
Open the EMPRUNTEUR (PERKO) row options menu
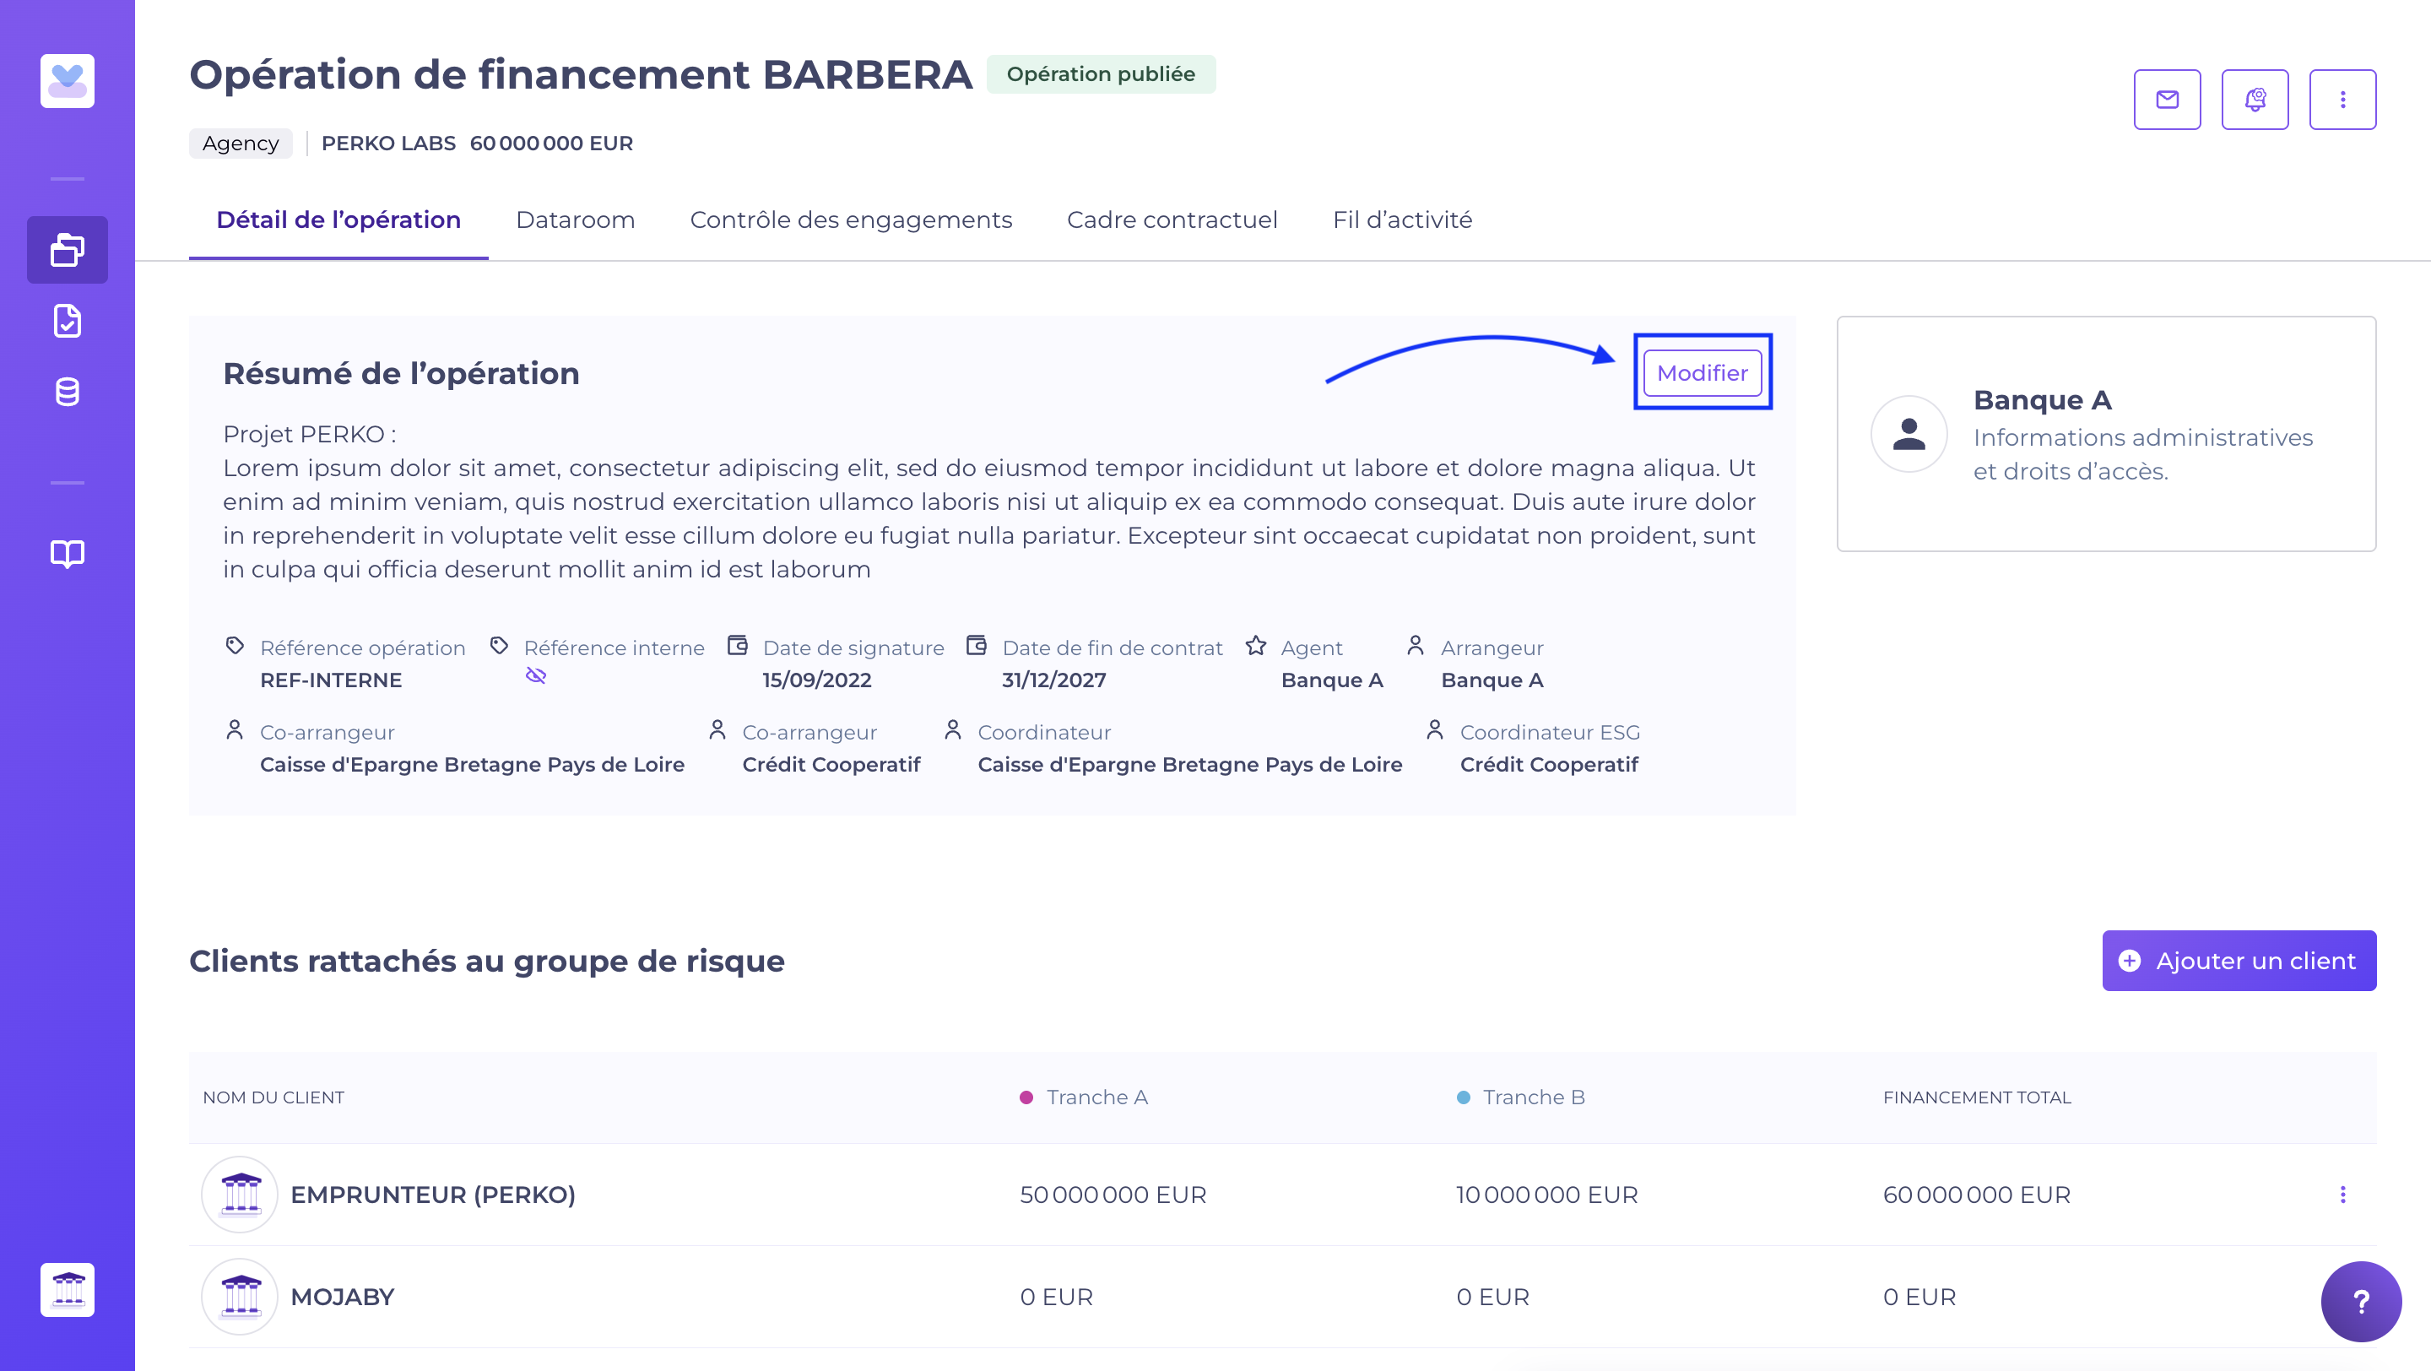(2342, 1195)
